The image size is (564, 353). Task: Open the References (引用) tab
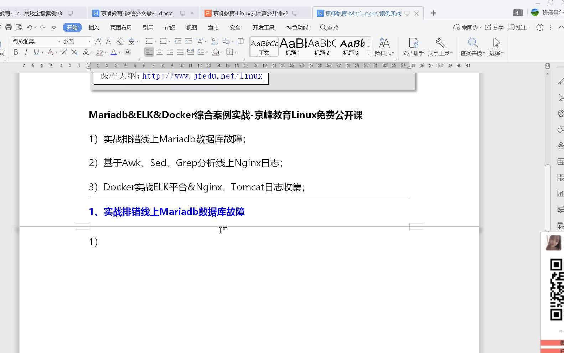[x=148, y=27]
